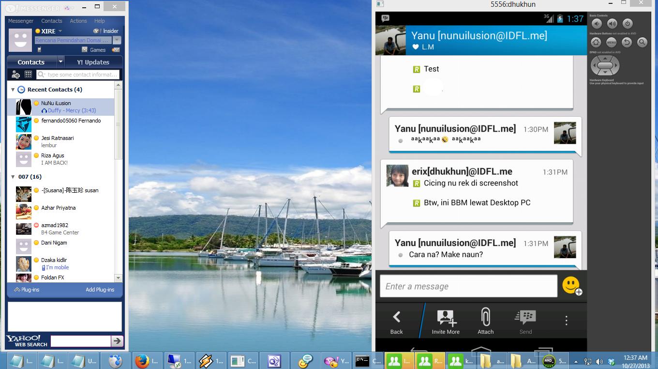Click the emulator back arrow hardware button
Image resolution: width=658 pixels, height=369 pixels.
point(627,42)
